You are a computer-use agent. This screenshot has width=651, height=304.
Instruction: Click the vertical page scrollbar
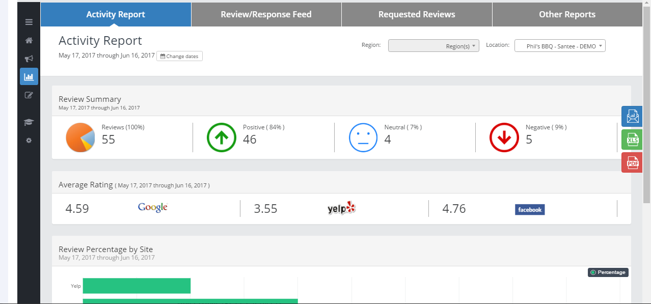pyautogui.click(x=646, y=102)
